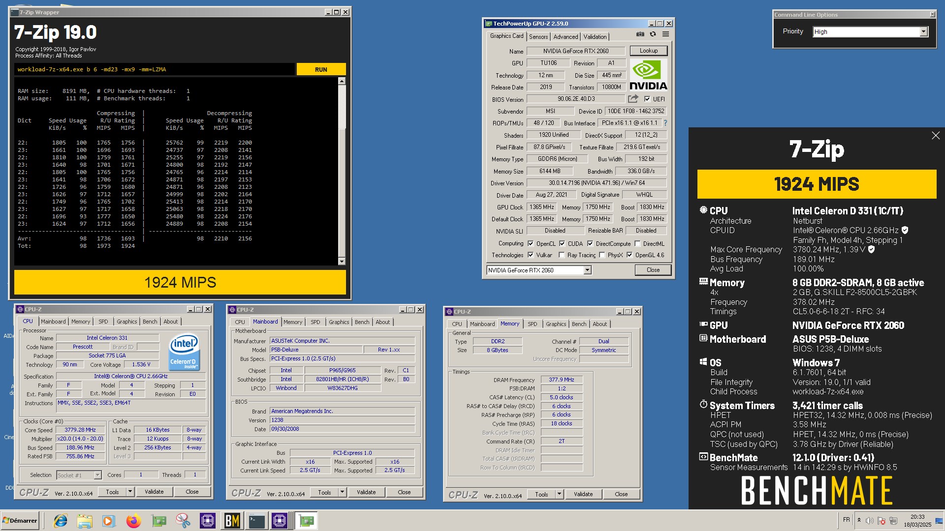Toggle the DirectCompute checkbox
Viewport: 945px width, 531px height.
(590, 243)
